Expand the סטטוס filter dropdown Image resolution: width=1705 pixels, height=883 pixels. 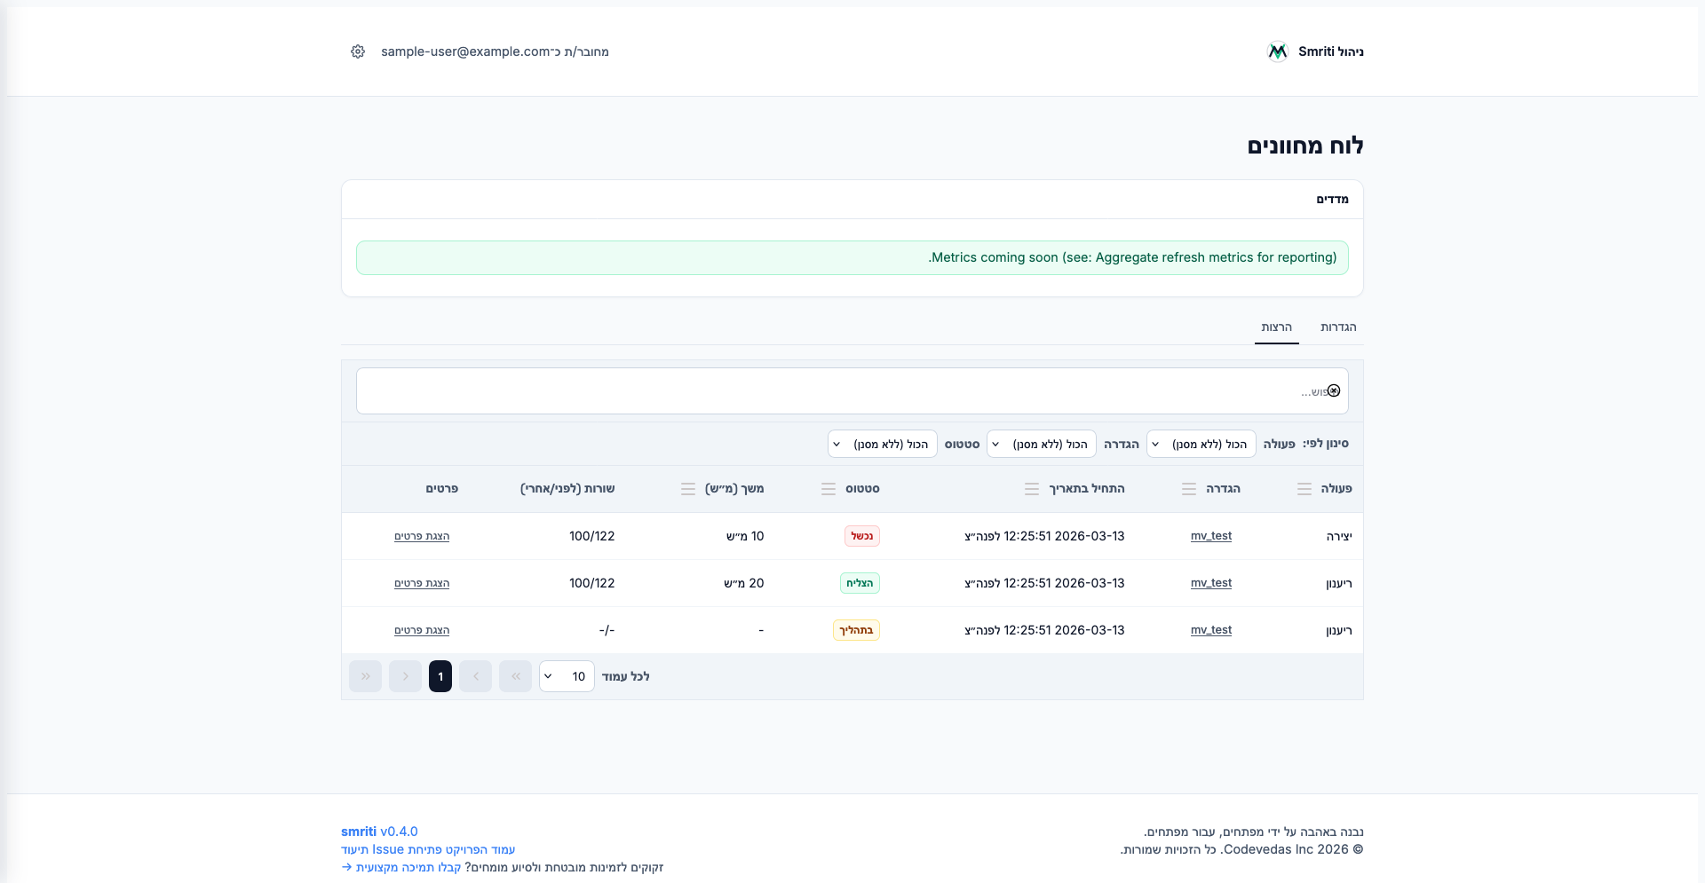tap(883, 444)
